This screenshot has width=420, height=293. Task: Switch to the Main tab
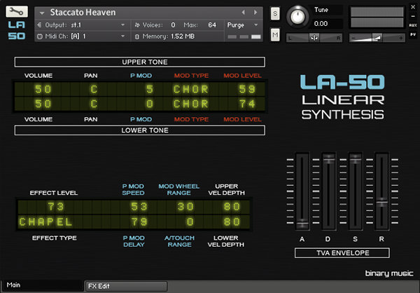coord(43,285)
